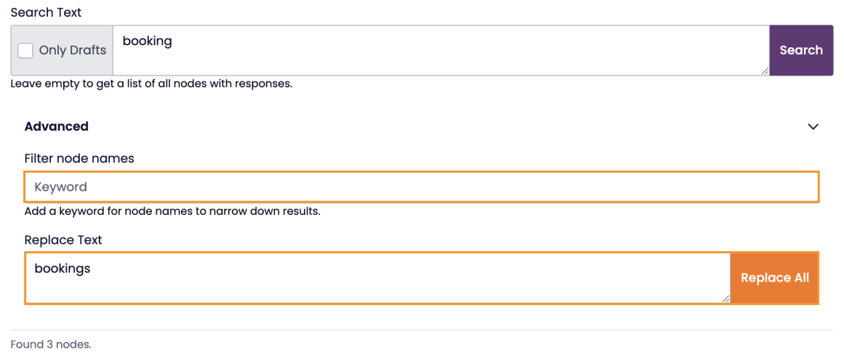Viewport: 844px width, 363px height.
Task: Click the Found 3 nodes status text
Action: tap(51, 345)
